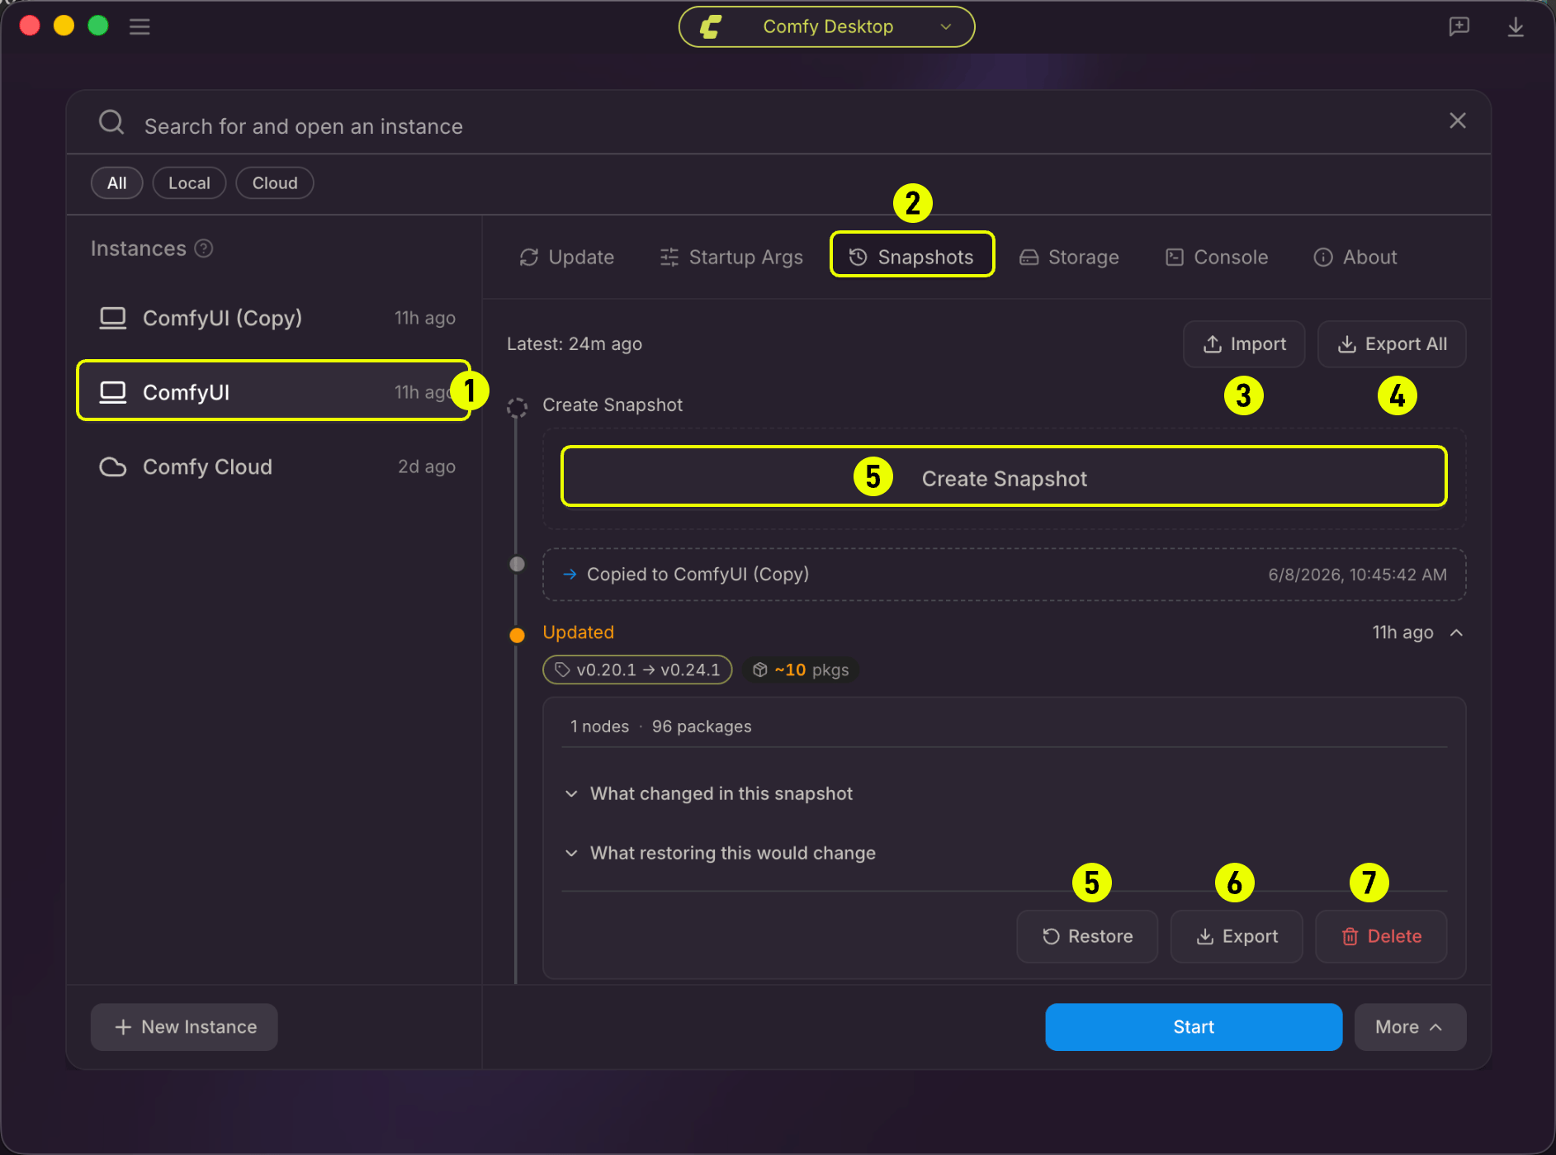Open the Comfy Desktop dropdown
Screen dimensions: 1556x1155
click(826, 26)
